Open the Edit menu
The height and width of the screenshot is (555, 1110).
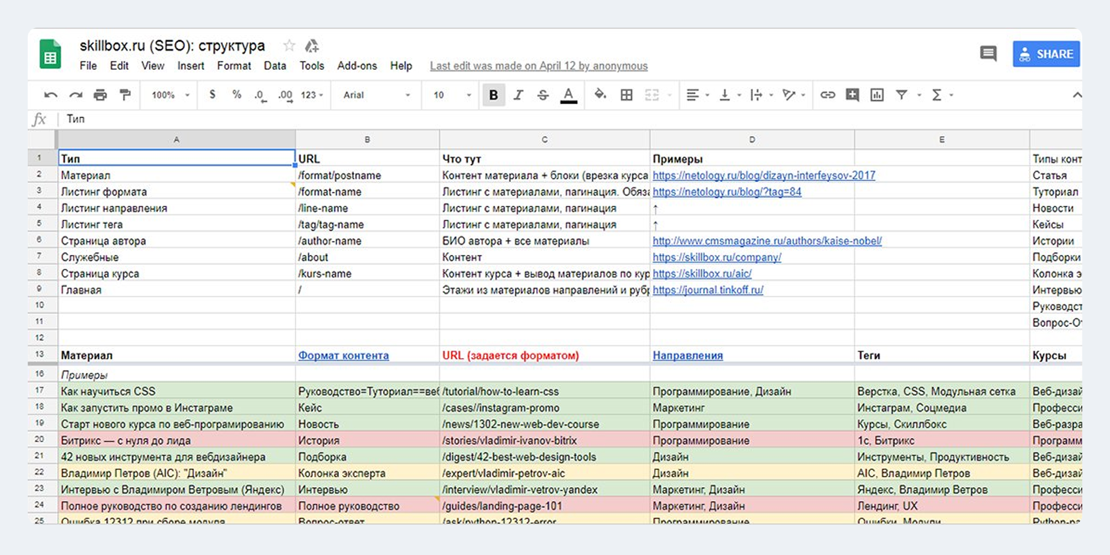coord(119,66)
